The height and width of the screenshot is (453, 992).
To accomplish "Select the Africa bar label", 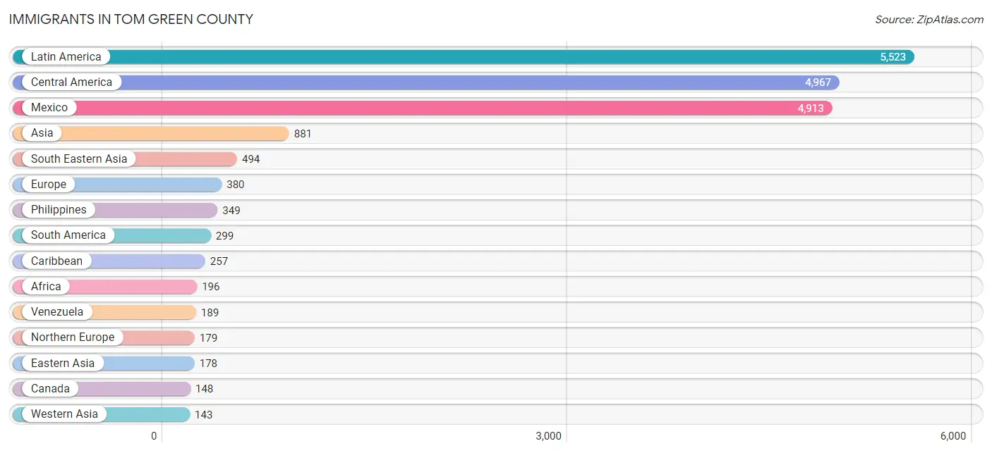I will pyautogui.click(x=46, y=286).
